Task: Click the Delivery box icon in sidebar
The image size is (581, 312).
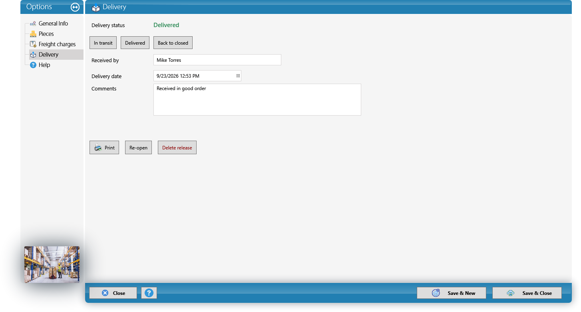Action: [33, 55]
